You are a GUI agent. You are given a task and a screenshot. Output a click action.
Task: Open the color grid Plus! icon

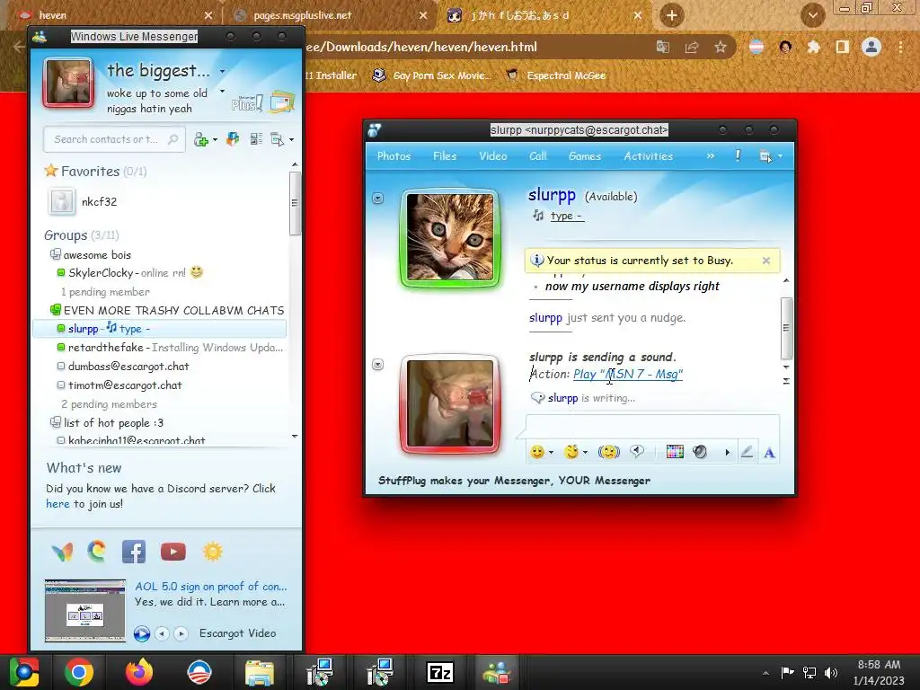tap(675, 452)
